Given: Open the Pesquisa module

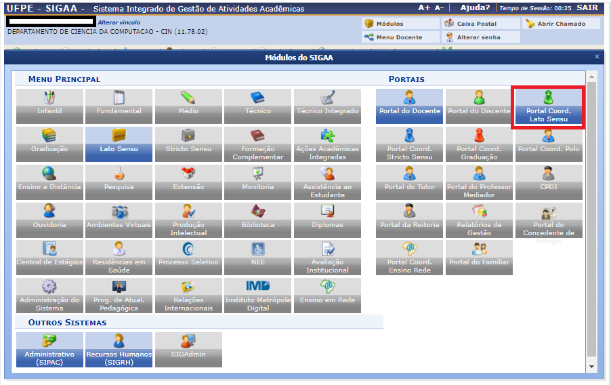Looking at the screenshot, I should [x=119, y=181].
